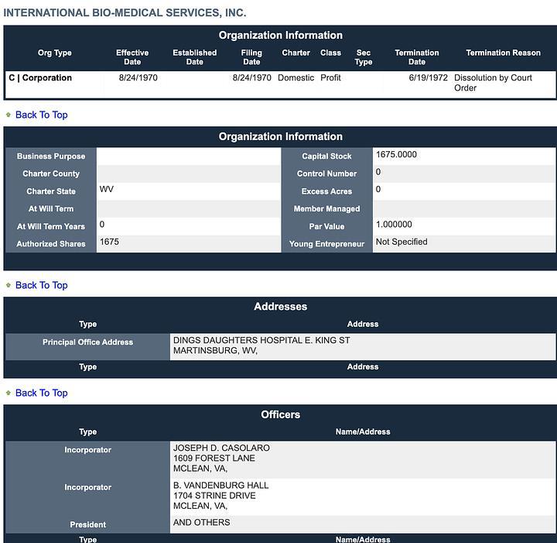Click the 'Domestic' charter value
The width and height of the screenshot is (557, 543).
point(296,78)
